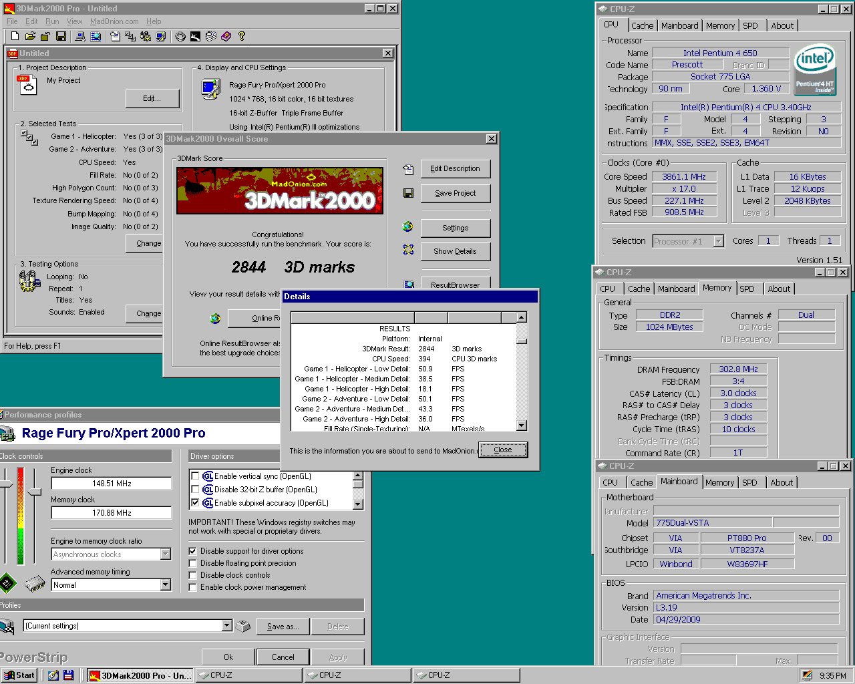
Task: Click the memory chip icon under clock sliders
Action: point(35,584)
